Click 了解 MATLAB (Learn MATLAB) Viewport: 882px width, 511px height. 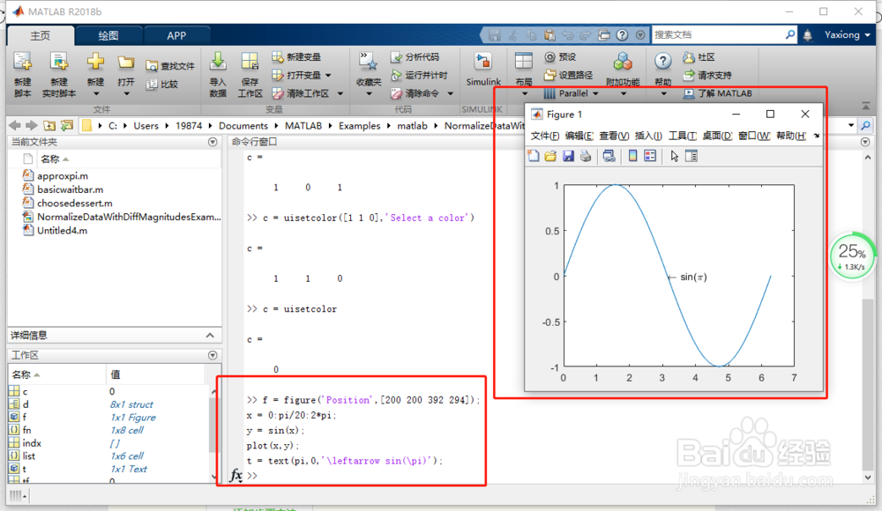(718, 93)
